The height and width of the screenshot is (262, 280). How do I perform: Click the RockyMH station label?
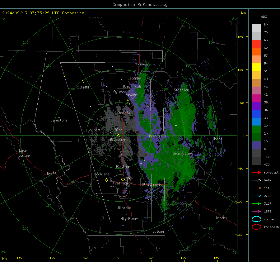coord(82,87)
